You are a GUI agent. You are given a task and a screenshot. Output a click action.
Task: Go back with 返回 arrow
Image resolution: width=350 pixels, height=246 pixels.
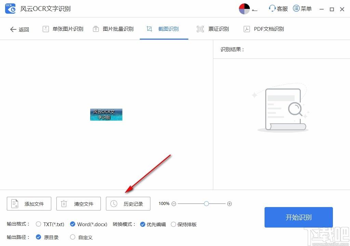[x=19, y=29]
